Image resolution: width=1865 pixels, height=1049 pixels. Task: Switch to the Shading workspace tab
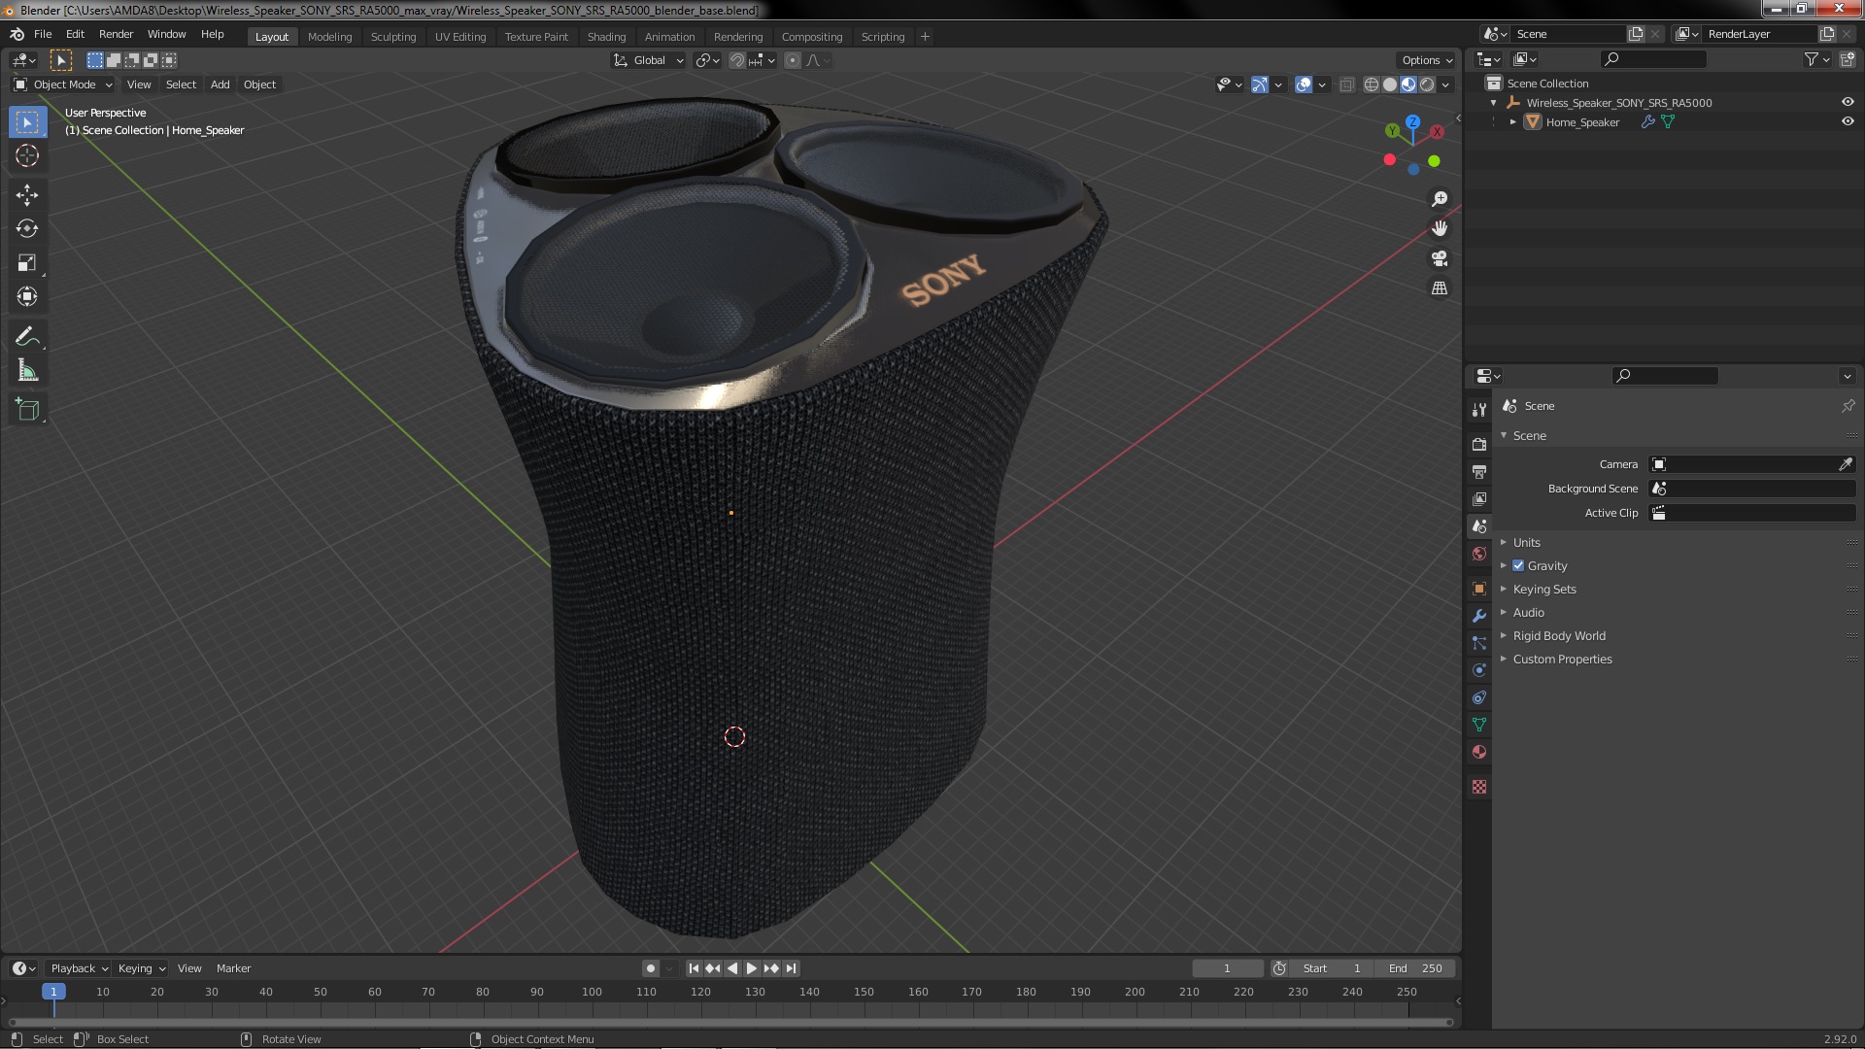coord(606,37)
